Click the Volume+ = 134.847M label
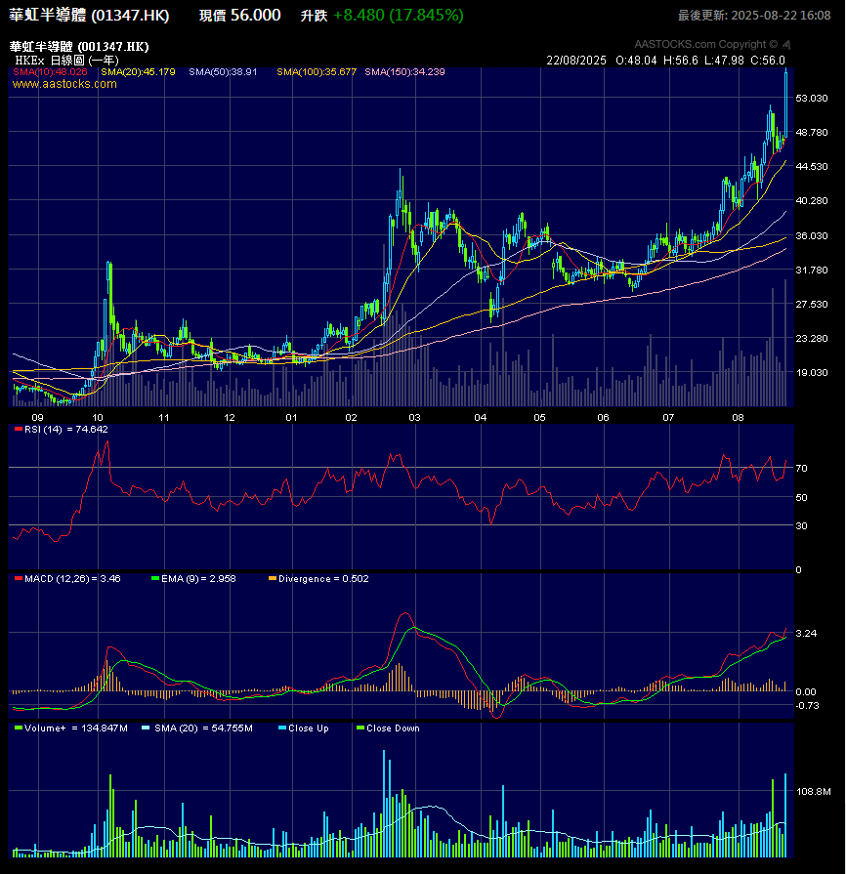This screenshot has width=846, height=874. click(x=76, y=728)
